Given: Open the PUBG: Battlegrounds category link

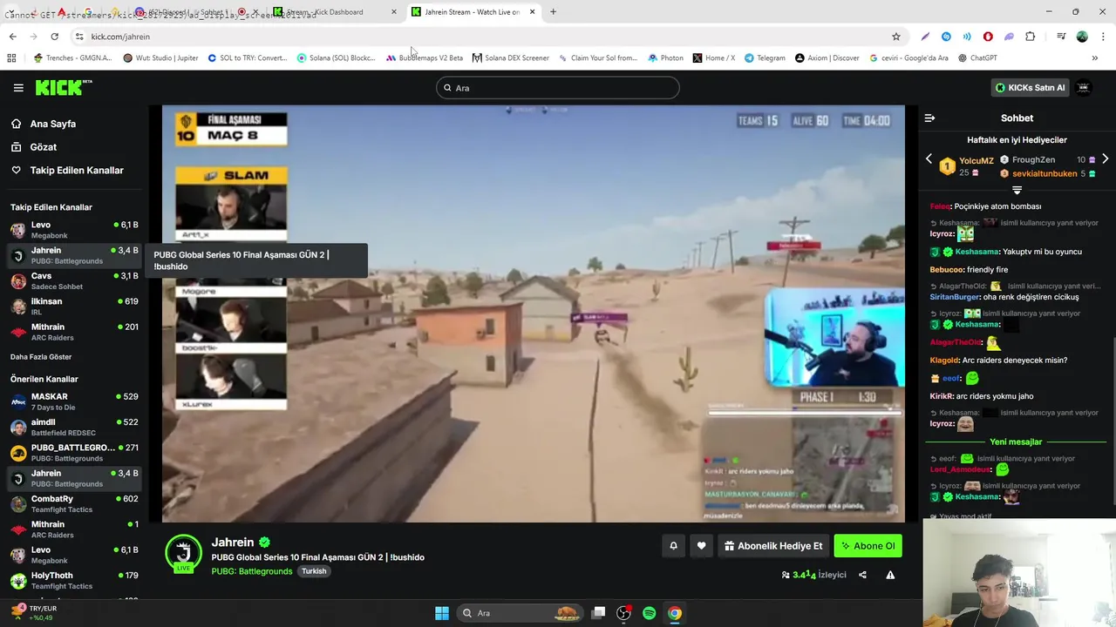Looking at the screenshot, I should (251, 571).
